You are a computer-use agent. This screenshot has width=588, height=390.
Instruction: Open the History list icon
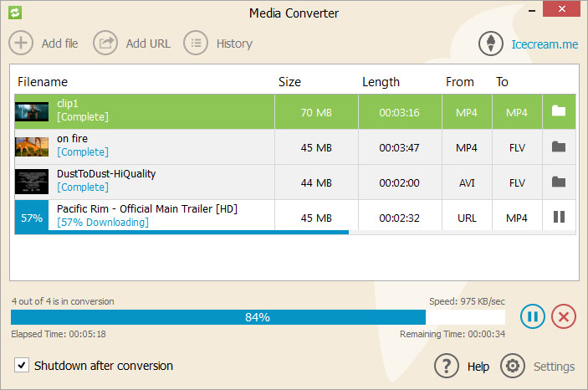[196, 43]
